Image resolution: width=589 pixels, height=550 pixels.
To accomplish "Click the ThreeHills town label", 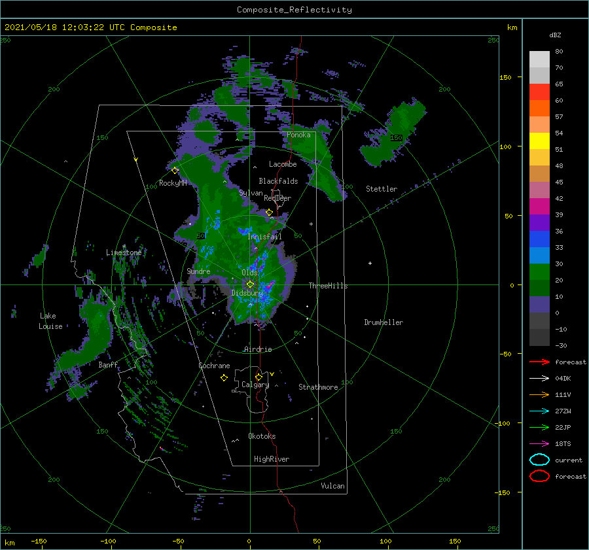I will [328, 286].
